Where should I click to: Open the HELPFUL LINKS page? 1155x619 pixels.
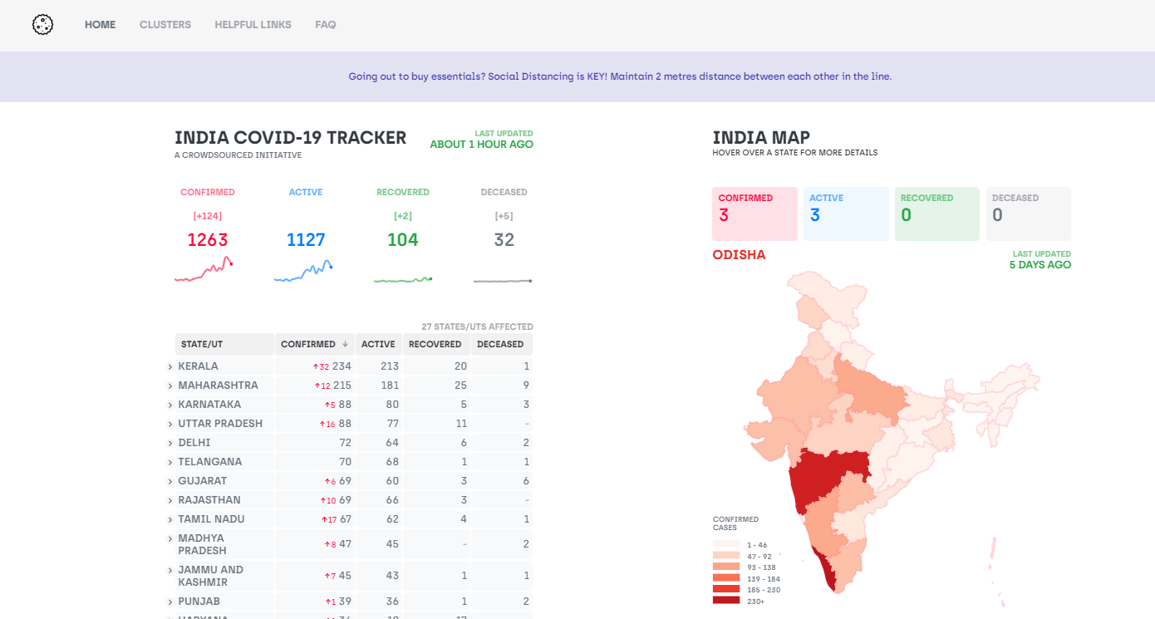(253, 24)
